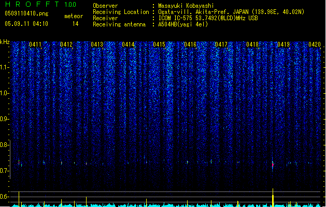Viewport: 326px width, 207px height.
Task: Click the 0420 time marker
Action: click(315, 45)
